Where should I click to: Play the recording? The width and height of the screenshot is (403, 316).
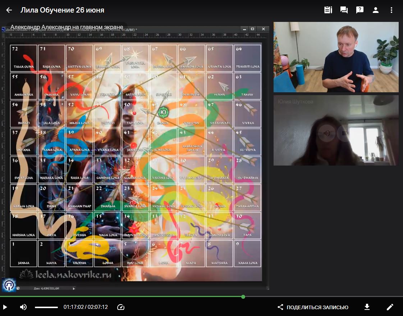click(5, 307)
